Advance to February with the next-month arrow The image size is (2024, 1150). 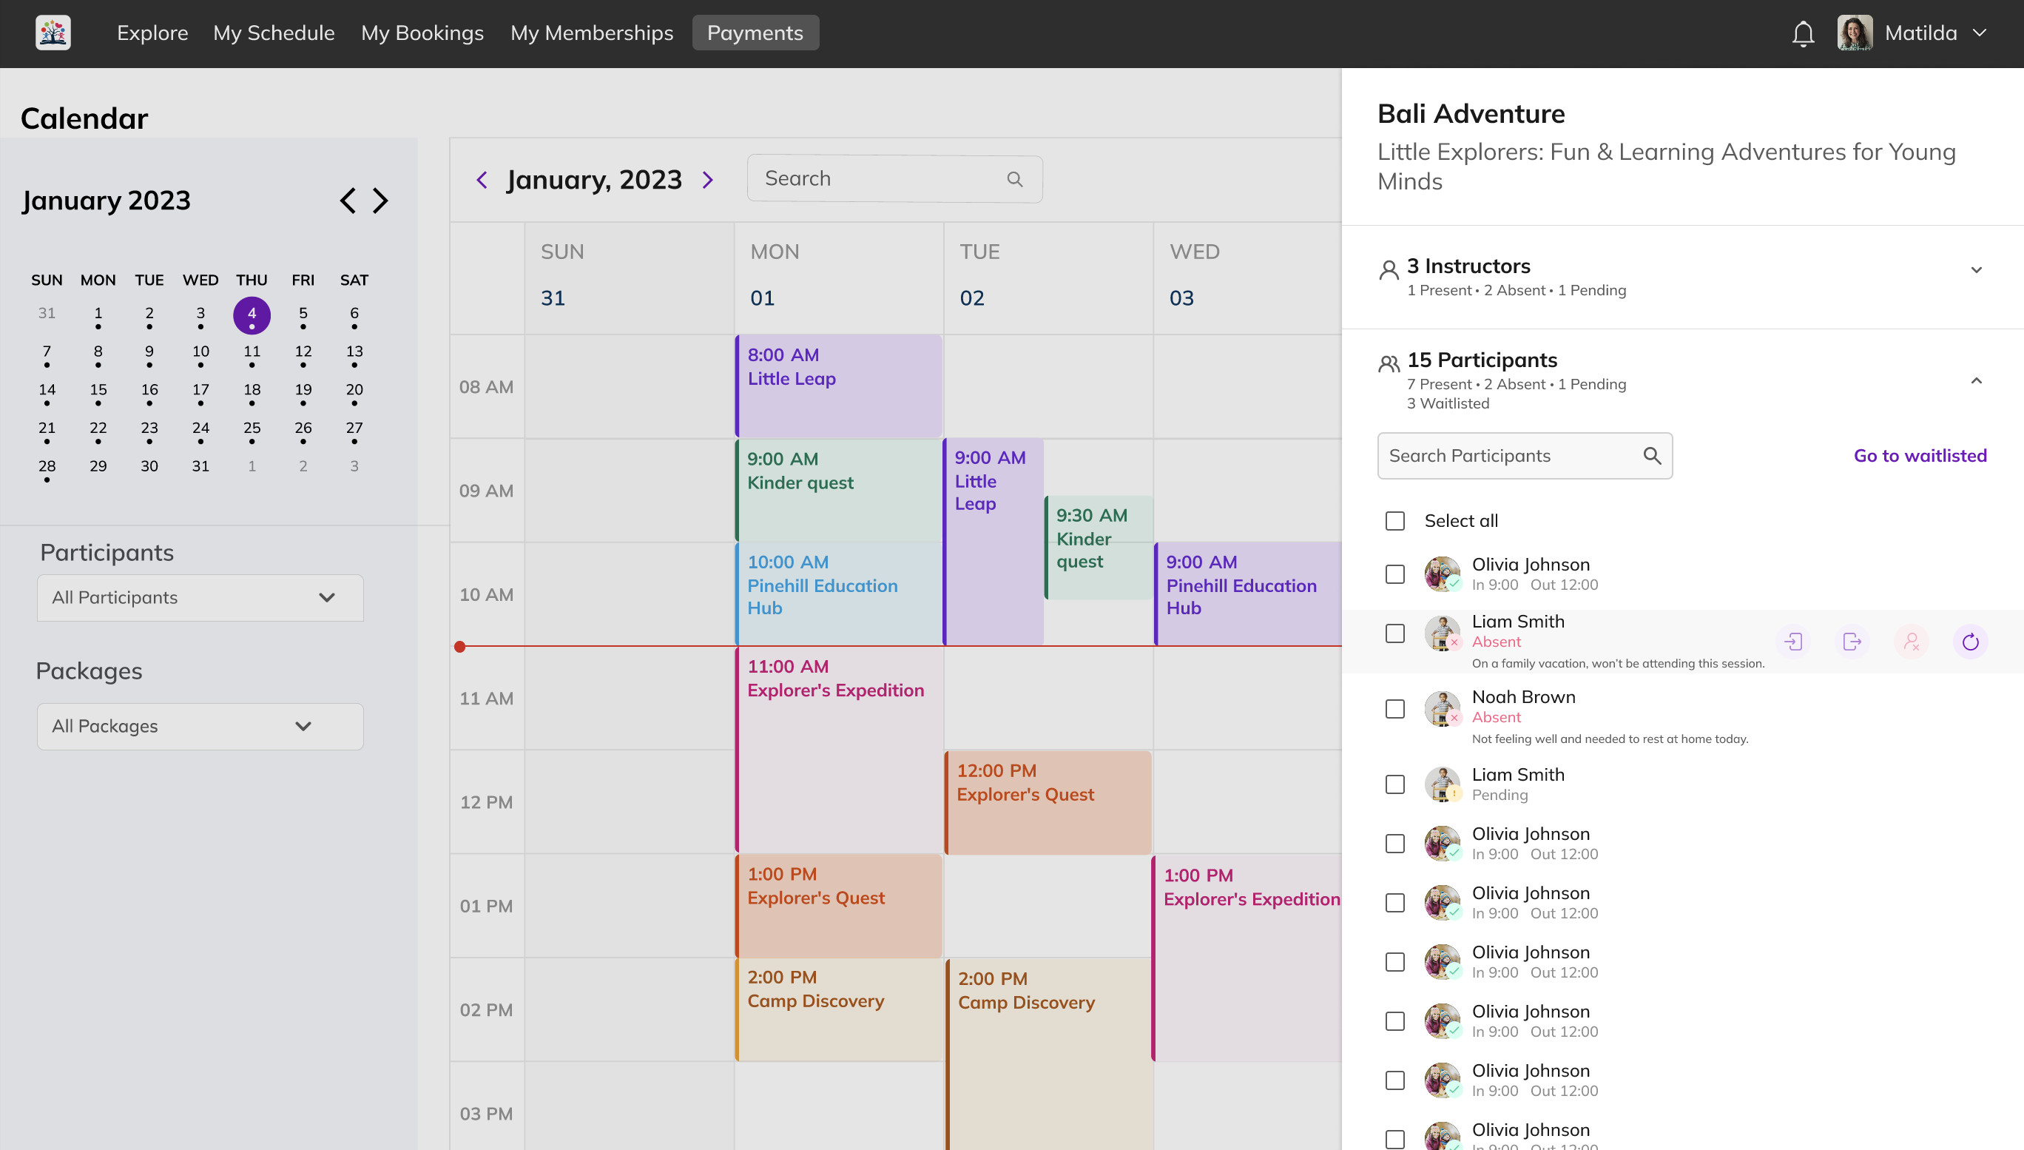point(380,201)
